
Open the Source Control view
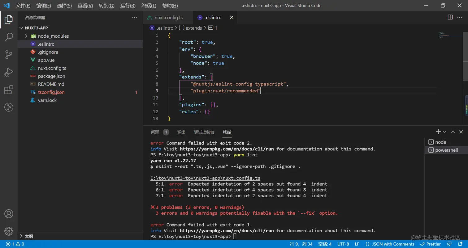pyautogui.click(x=9, y=55)
